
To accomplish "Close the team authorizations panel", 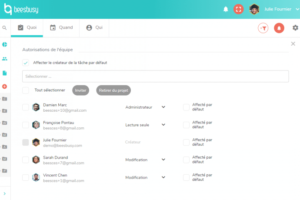I will [x=293, y=44].
